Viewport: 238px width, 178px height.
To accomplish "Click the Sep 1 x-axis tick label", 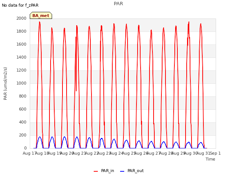I will (215, 153).
